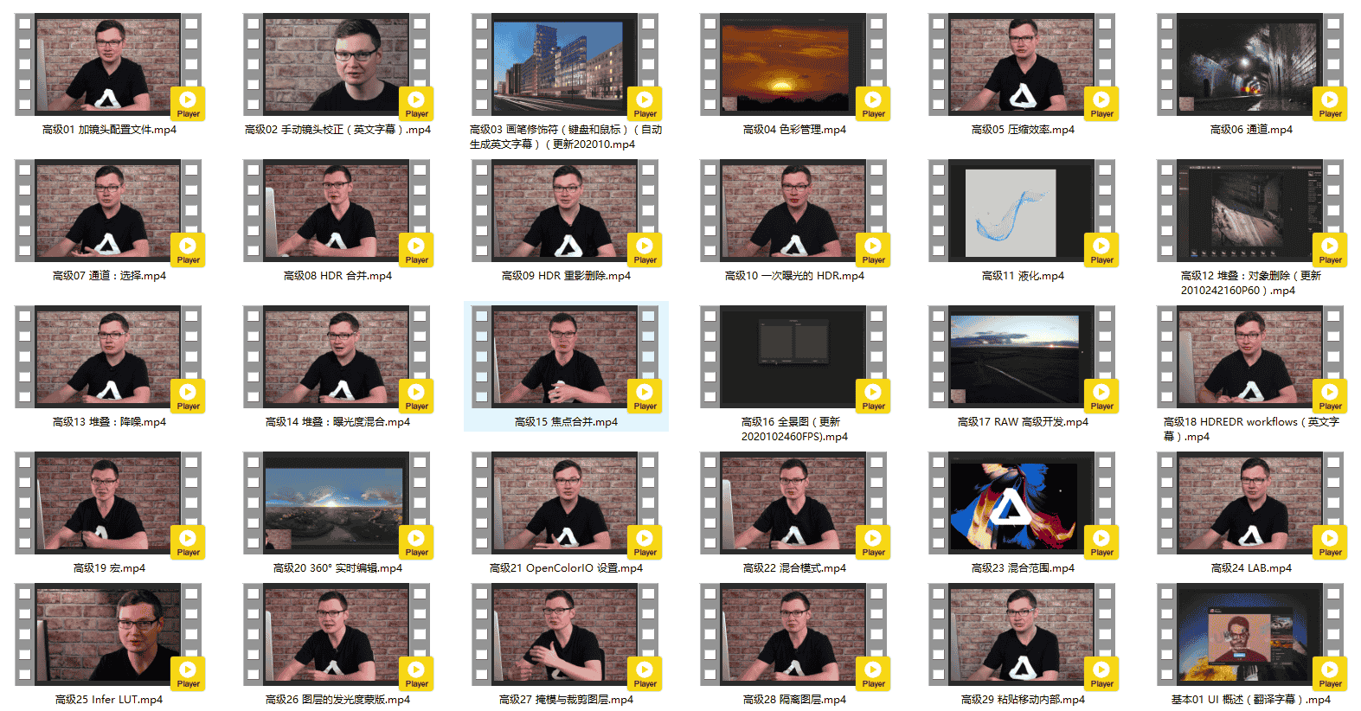Click the file name 高级19 宏.mp4
Viewport: 1361px width, 711px height.
point(109,568)
